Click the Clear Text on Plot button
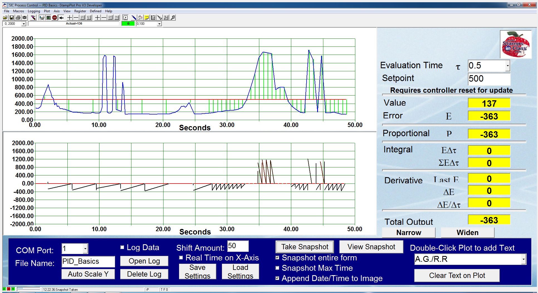This screenshot has width=538, height=293. [457, 275]
